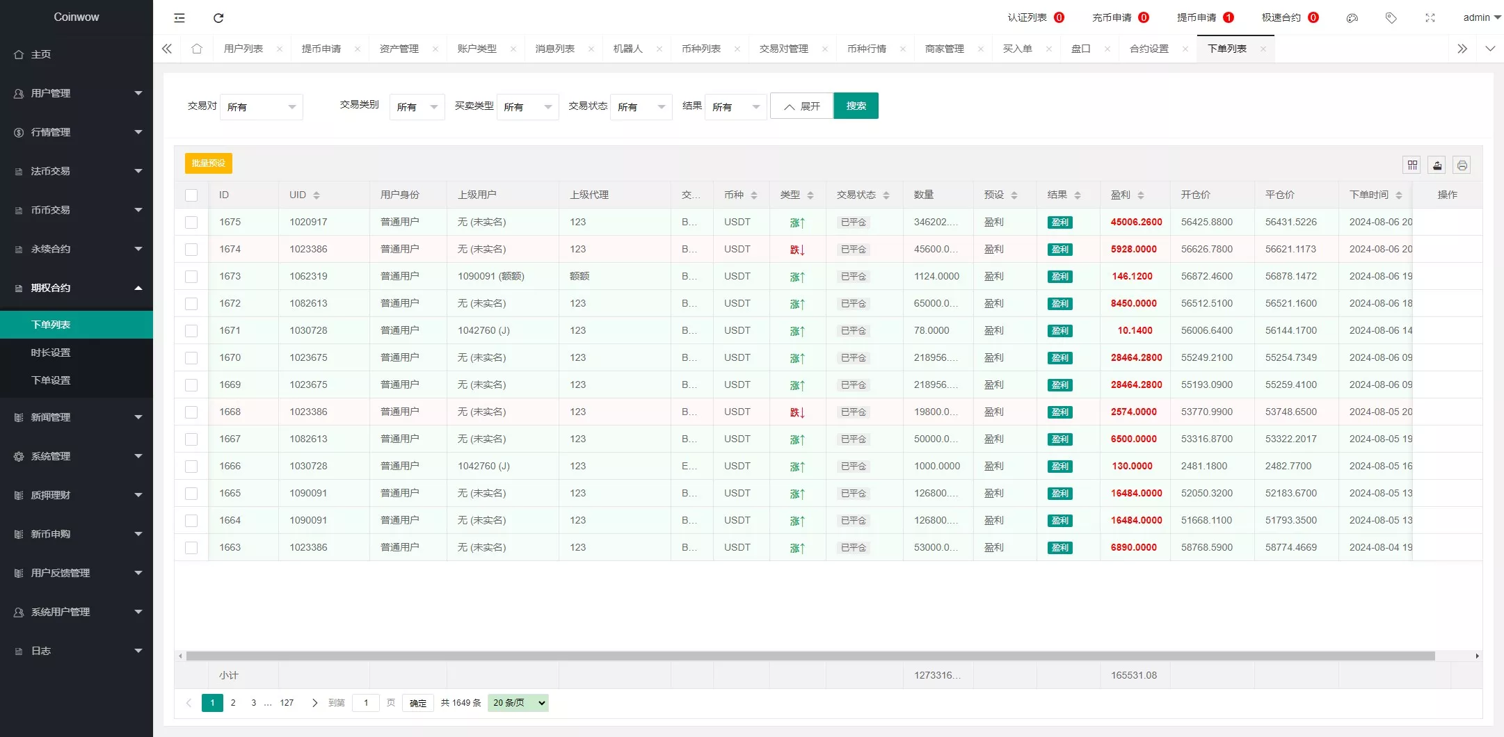The image size is (1504, 737).
Task: Select the checkbox for order 1675
Action: pyautogui.click(x=191, y=222)
